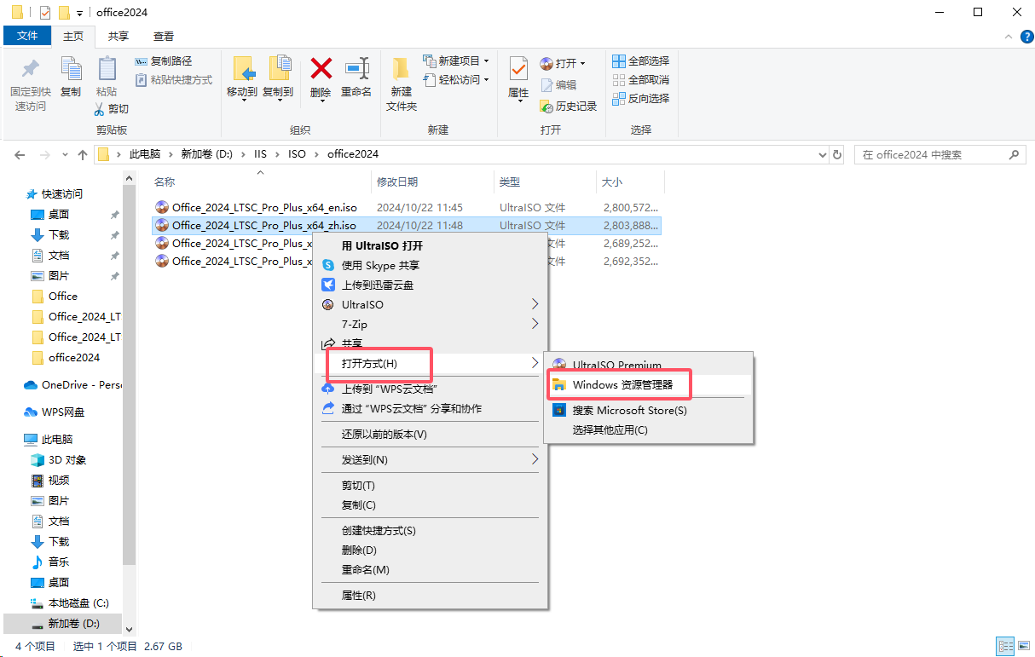The height and width of the screenshot is (657, 1035).
Task: Expand the 7-Zip submenu arrow
Action: click(535, 324)
